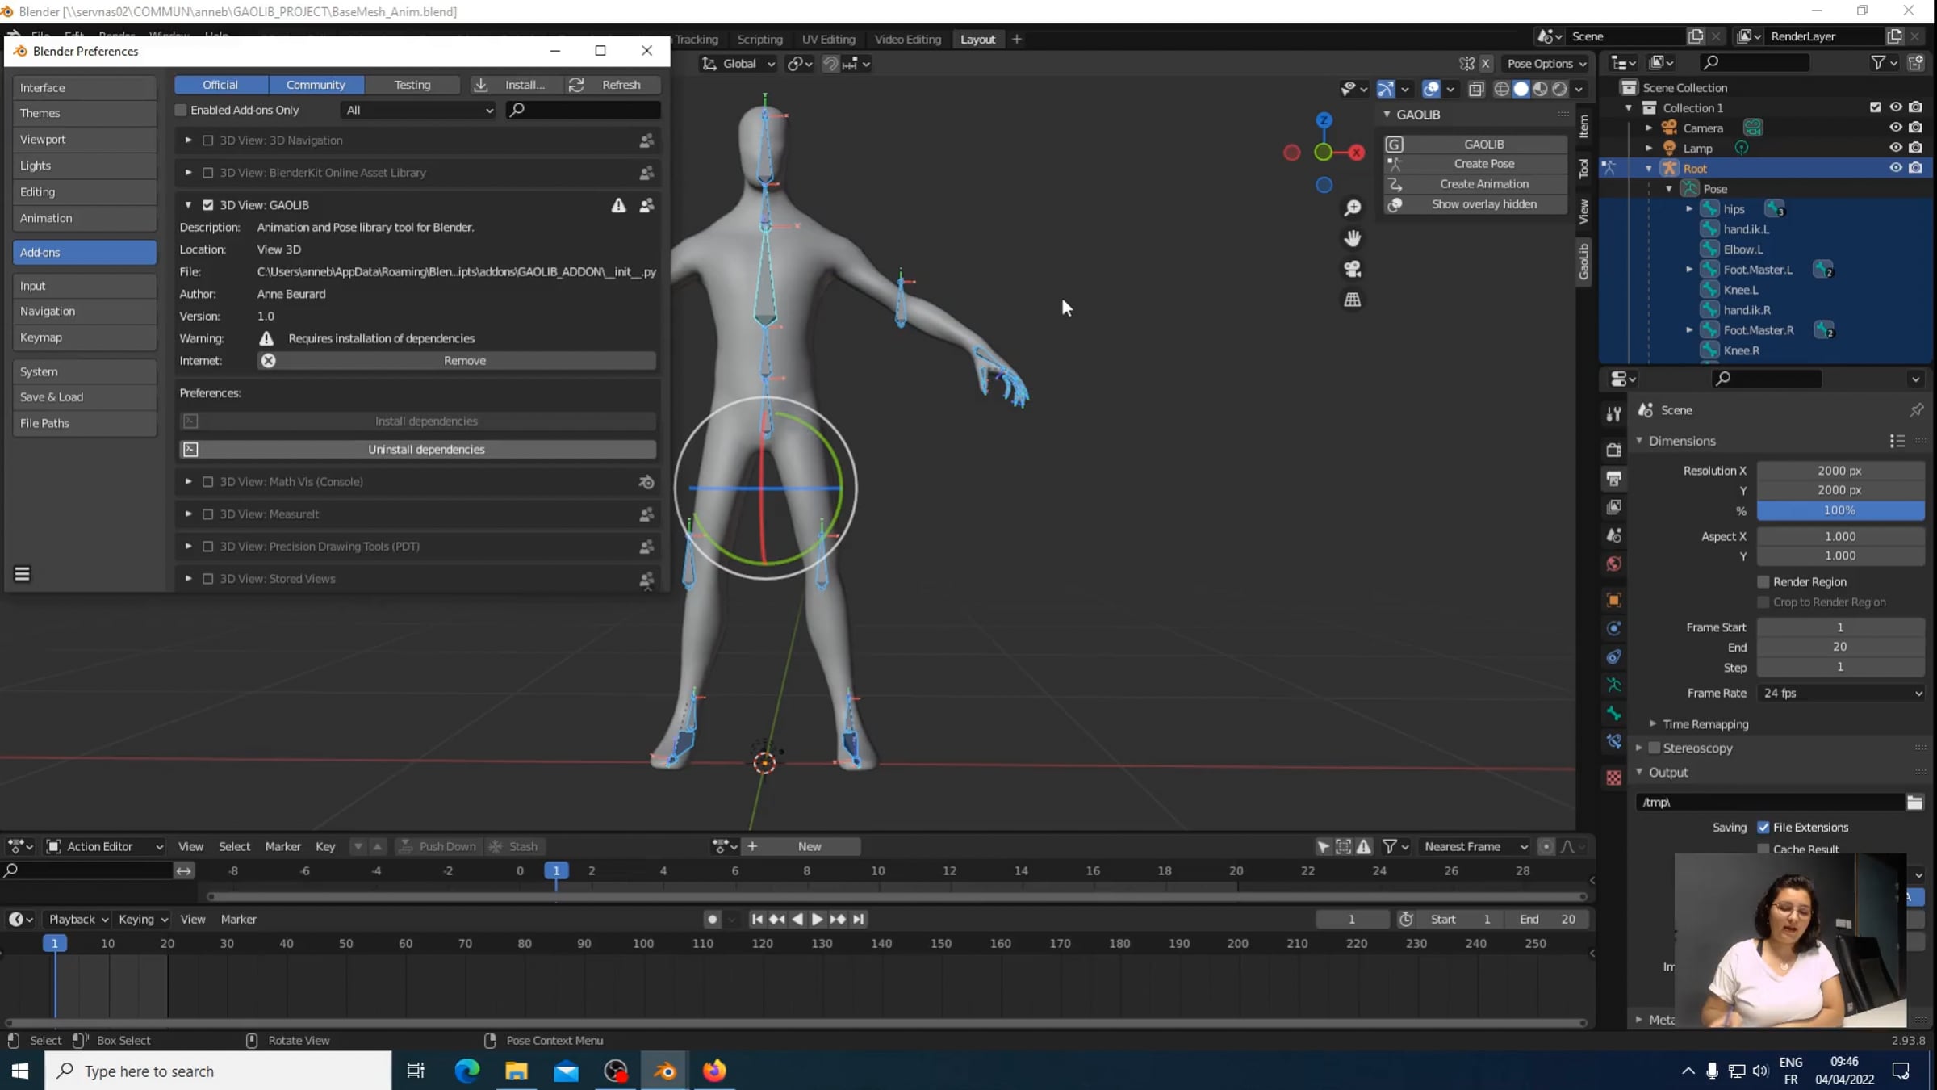Toggle the File Extensions checkbox
The image size is (1937, 1090).
click(x=1763, y=828)
